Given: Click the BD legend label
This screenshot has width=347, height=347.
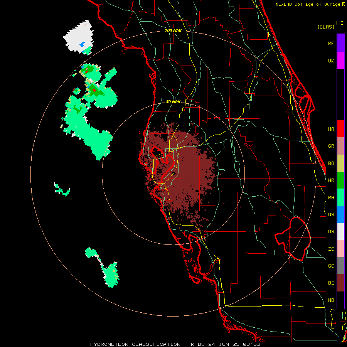Looking at the screenshot, I should tap(331, 163).
